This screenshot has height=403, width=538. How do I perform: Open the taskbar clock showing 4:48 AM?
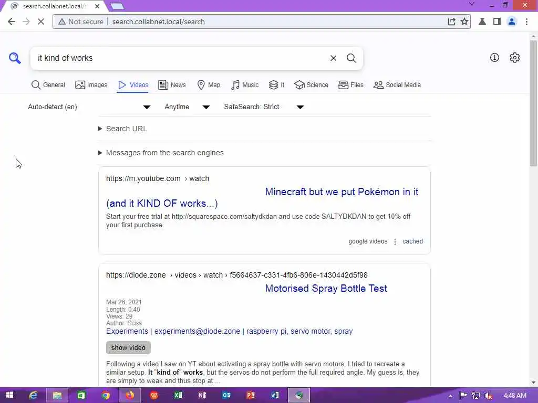click(x=515, y=396)
